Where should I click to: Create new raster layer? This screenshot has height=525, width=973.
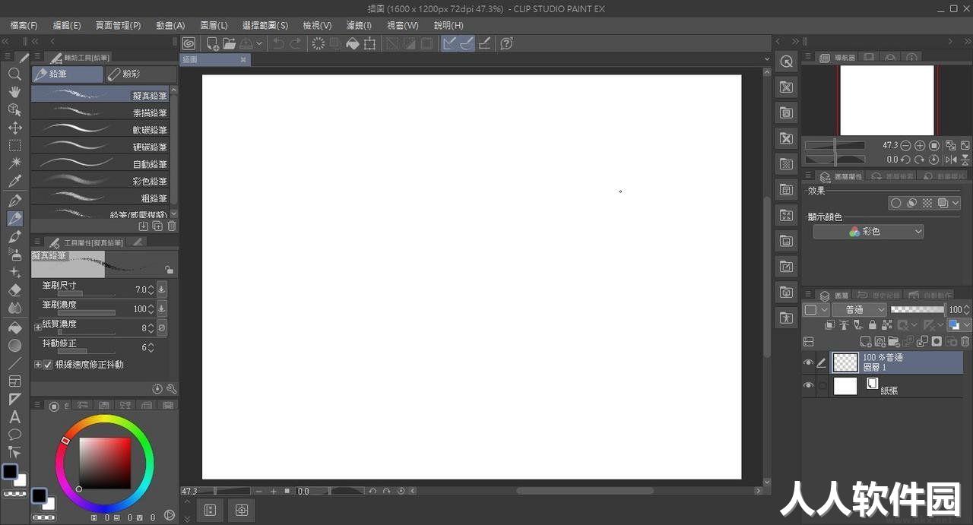(866, 342)
